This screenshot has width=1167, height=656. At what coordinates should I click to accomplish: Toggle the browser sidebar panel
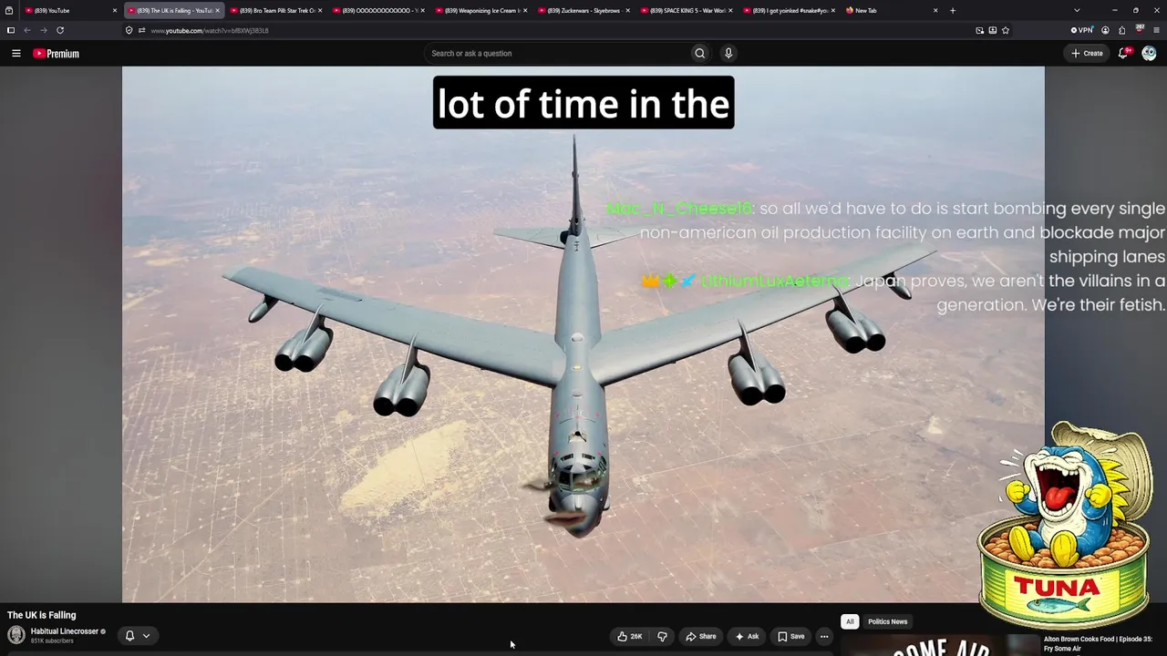coord(10,30)
